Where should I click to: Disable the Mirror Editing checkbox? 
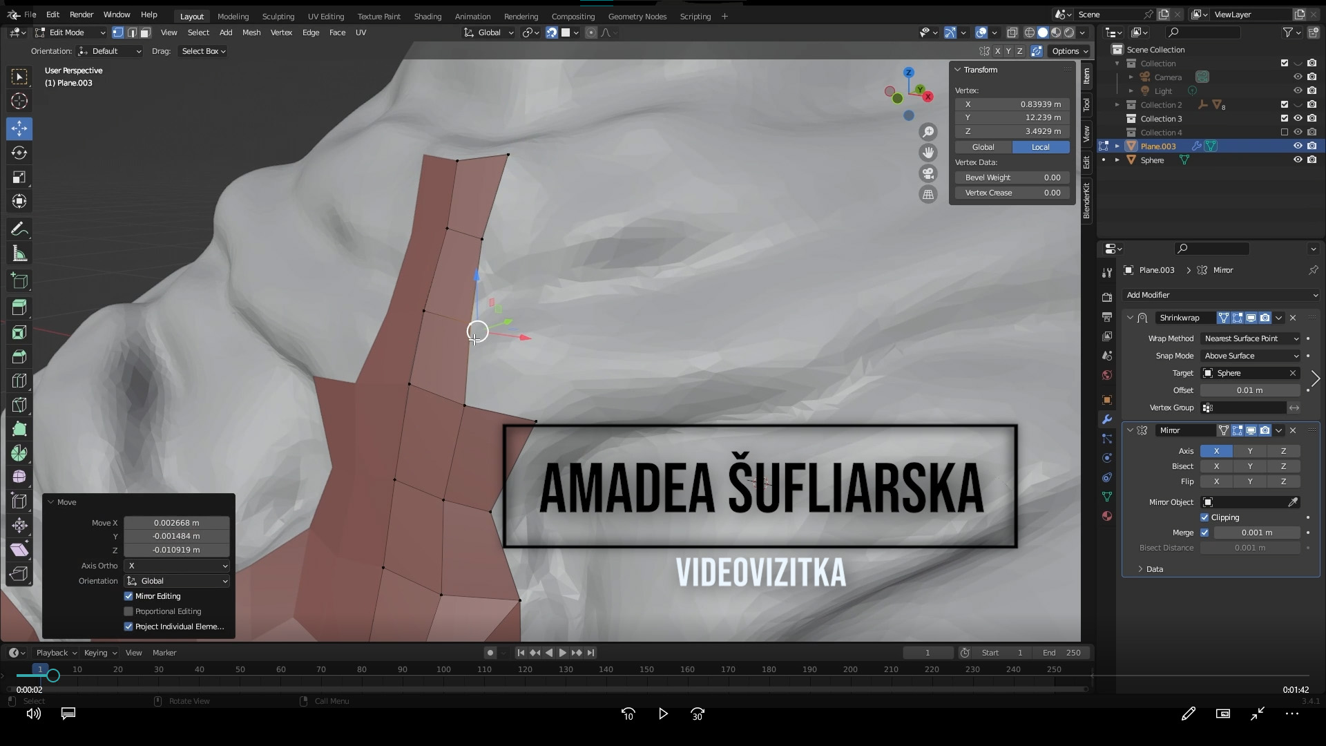tap(128, 596)
